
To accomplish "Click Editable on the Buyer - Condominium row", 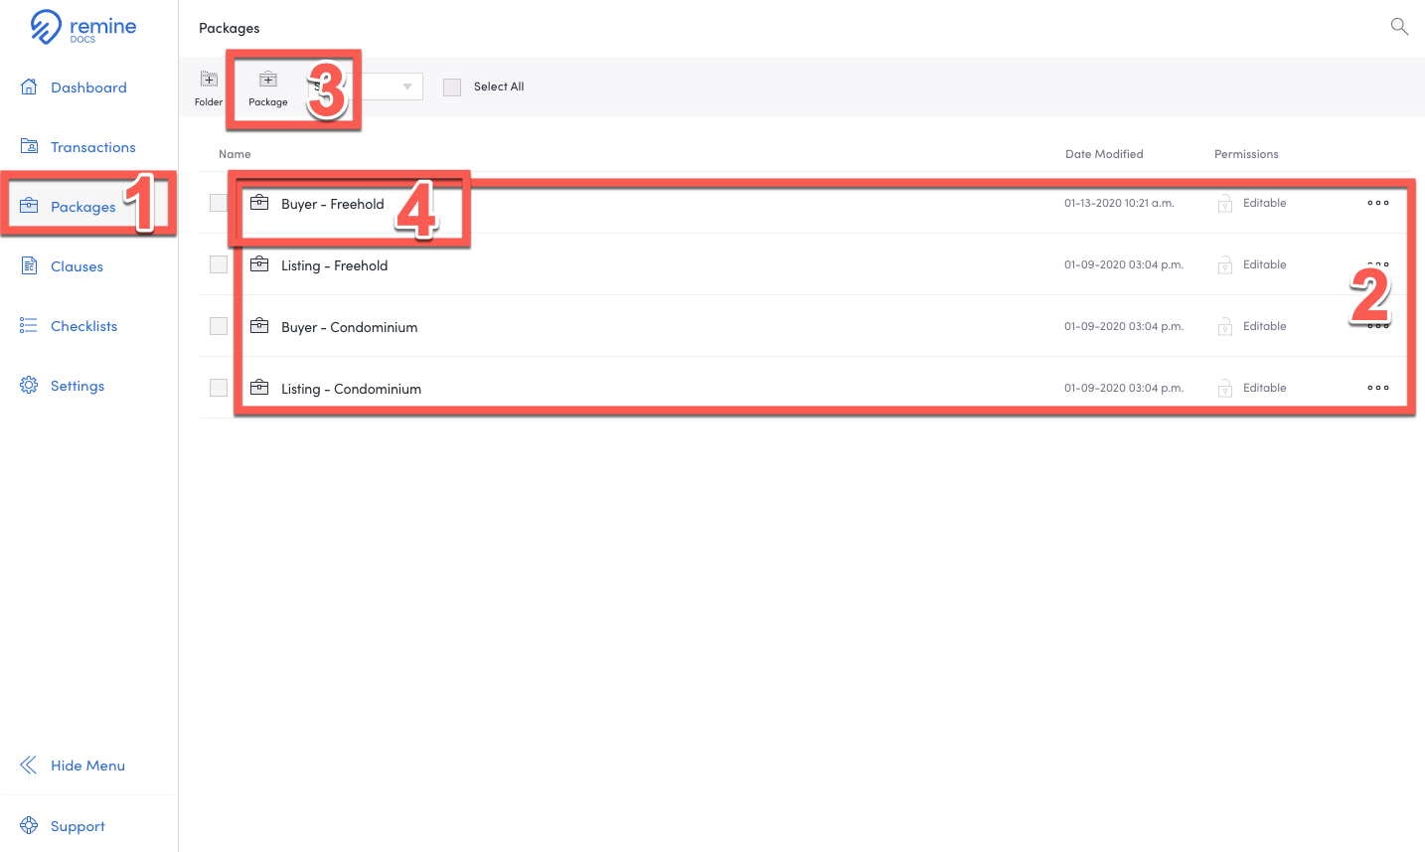I will [x=1264, y=326].
